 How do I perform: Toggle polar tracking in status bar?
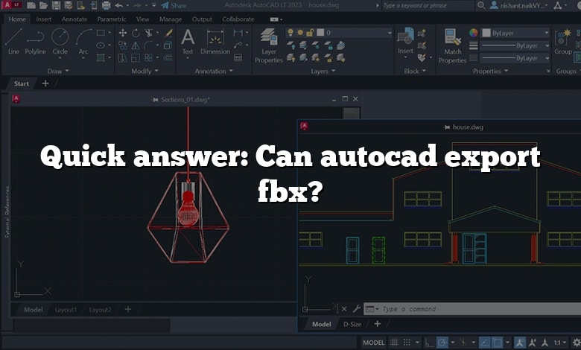point(441,343)
